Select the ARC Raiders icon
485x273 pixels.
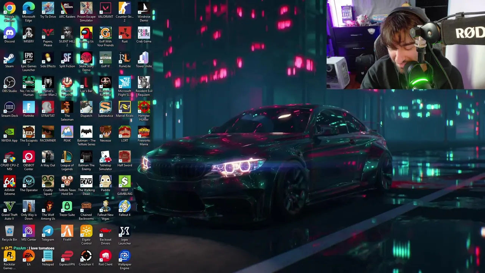(x=67, y=8)
